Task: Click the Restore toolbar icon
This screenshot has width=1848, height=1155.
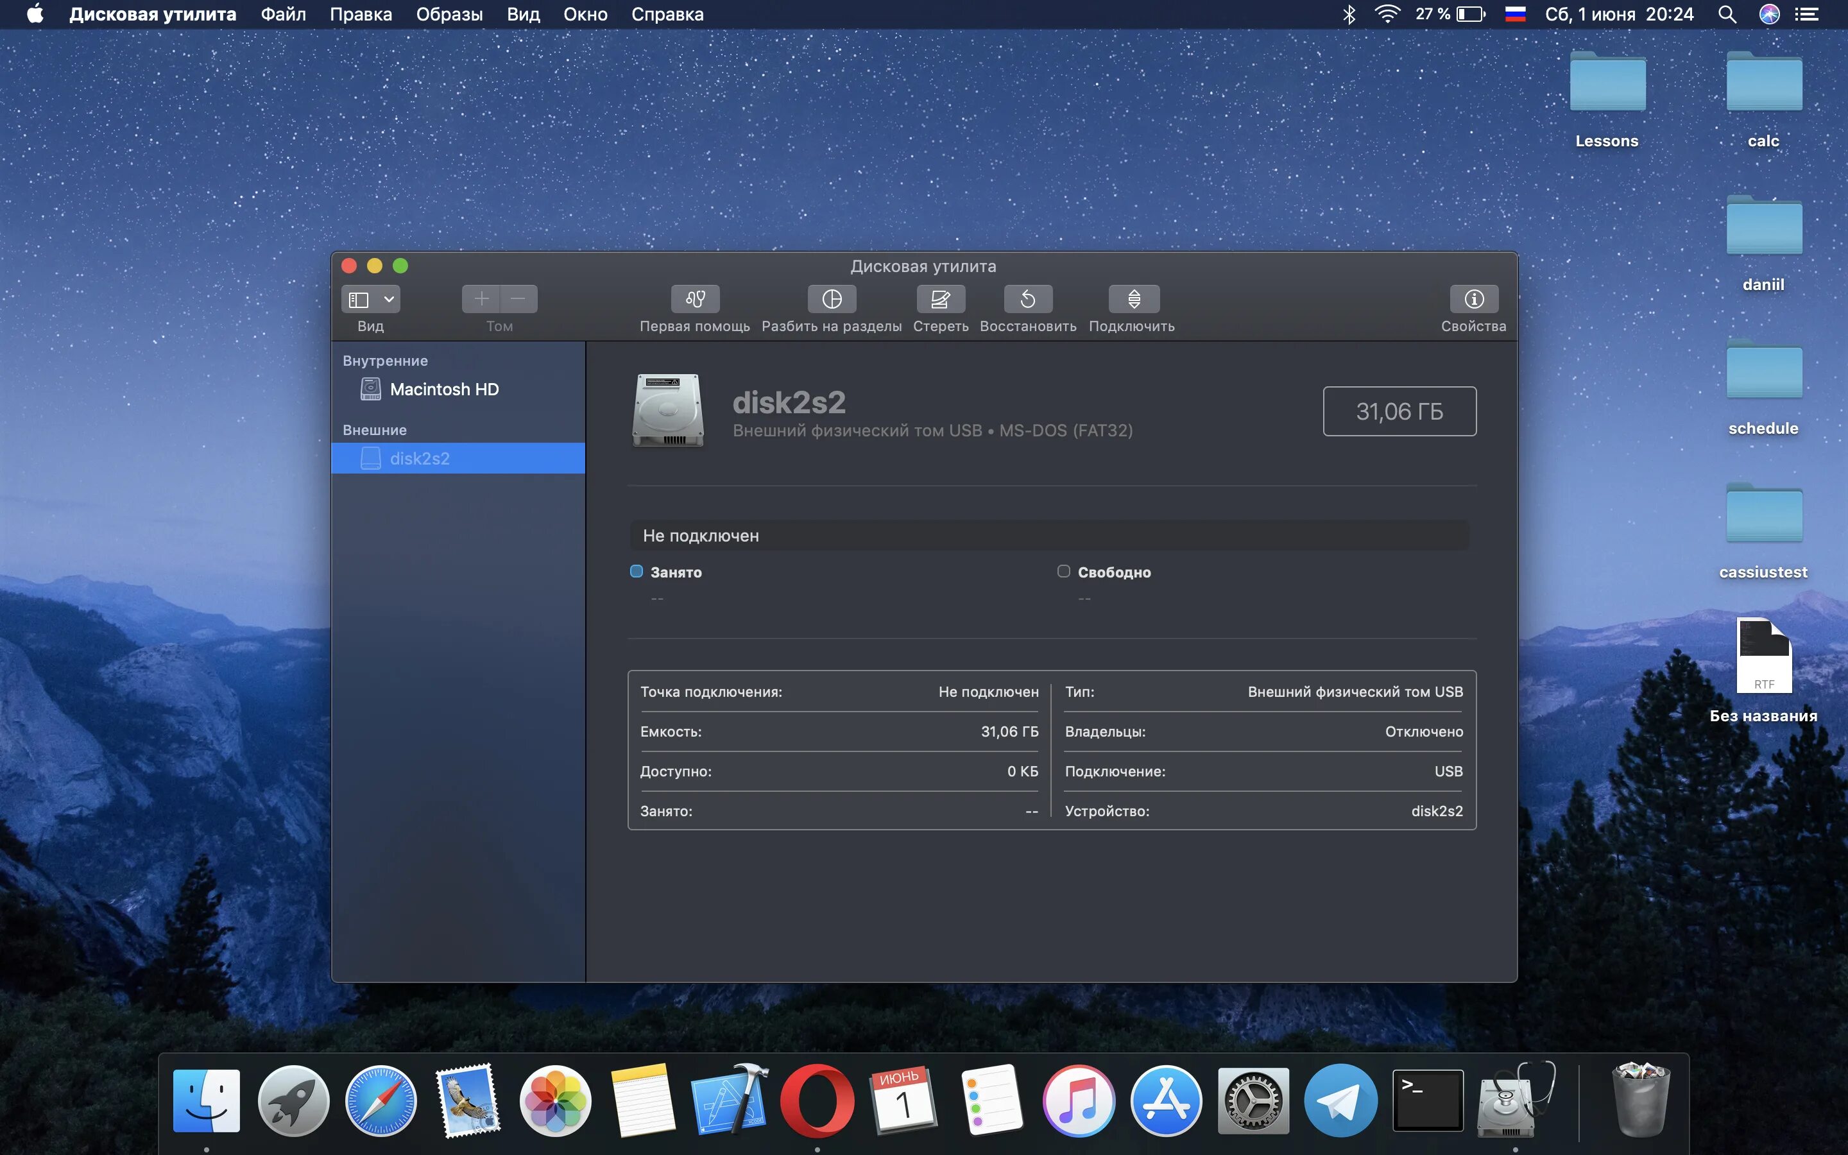Action: coord(1028,298)
